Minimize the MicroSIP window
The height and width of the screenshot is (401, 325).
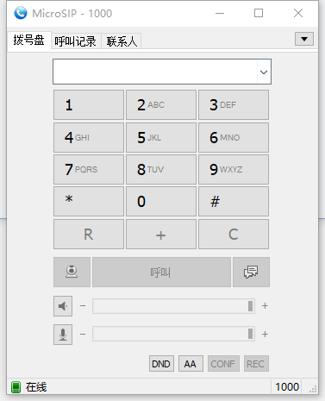click(x=220, y=13)
